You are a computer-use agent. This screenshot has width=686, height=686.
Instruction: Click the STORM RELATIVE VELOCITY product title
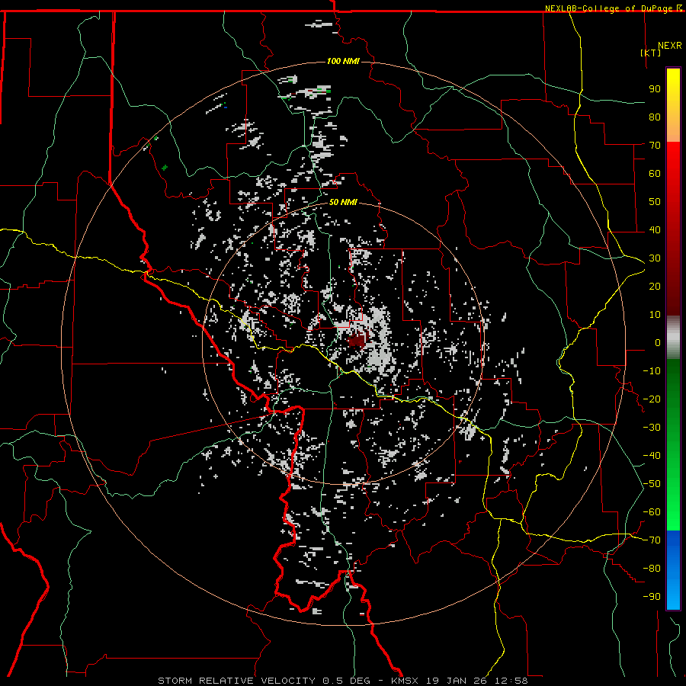[x=236, y=681]
